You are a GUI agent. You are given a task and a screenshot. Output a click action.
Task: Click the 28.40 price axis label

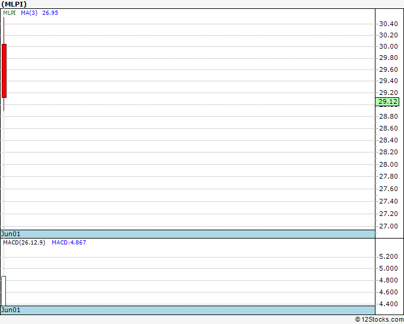[x=389, y=140]
